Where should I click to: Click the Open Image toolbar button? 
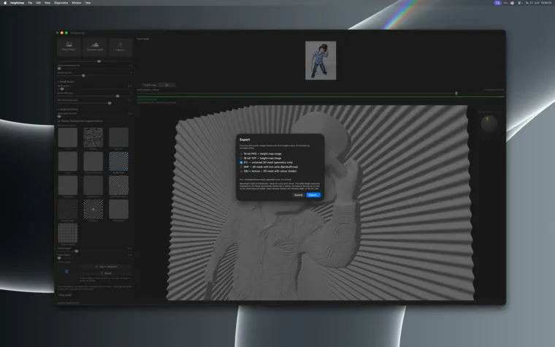click(x=69, y=47)
